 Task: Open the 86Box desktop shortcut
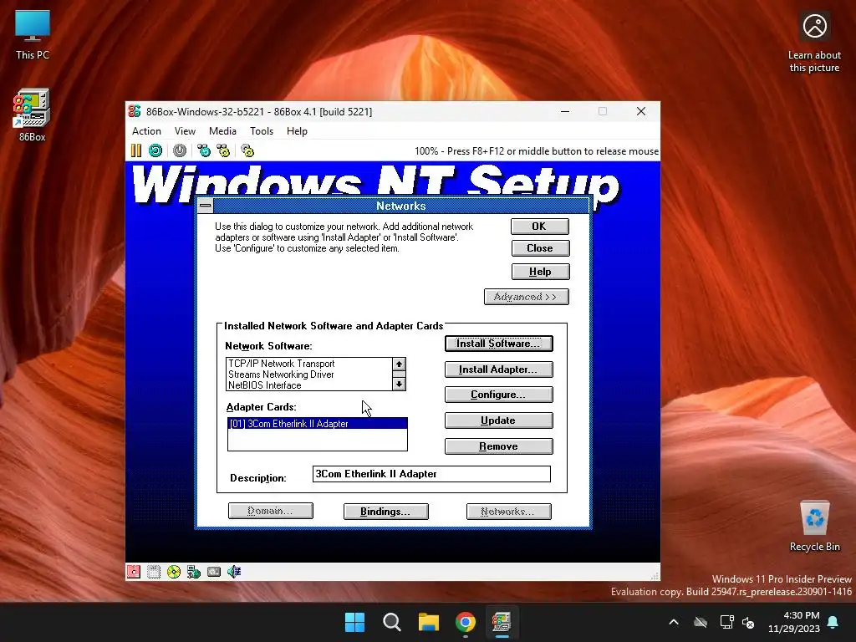[32, 115]
